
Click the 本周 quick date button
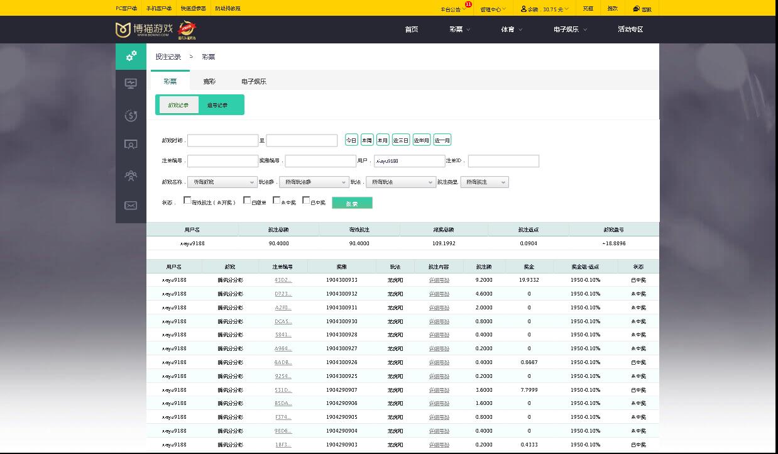point(367,140)
